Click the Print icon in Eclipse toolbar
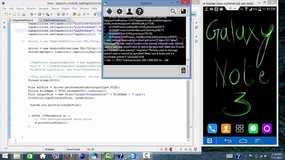Screen dimensions: 285x160 [x=24, y=14]
